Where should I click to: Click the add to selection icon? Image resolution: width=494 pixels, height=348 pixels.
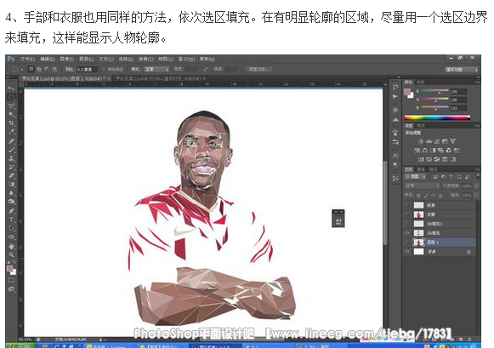pos(39,69)
